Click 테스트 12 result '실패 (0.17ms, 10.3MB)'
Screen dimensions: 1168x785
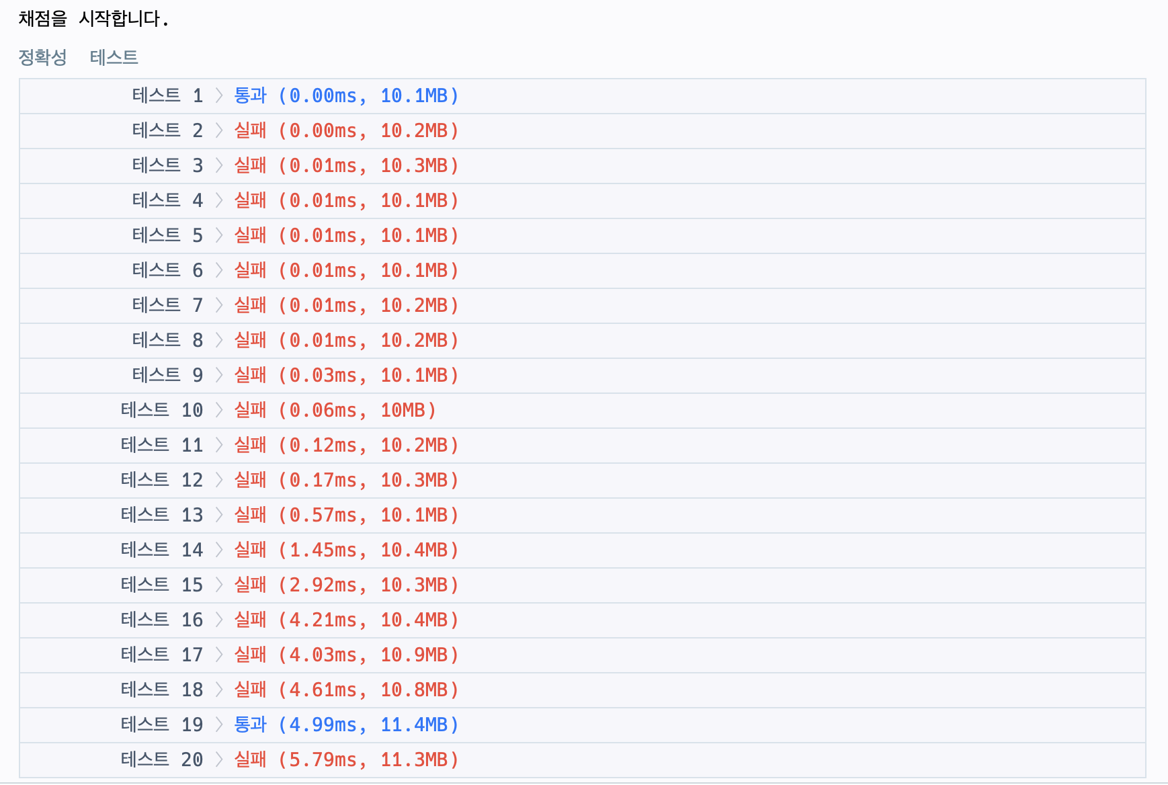(346, 480)
